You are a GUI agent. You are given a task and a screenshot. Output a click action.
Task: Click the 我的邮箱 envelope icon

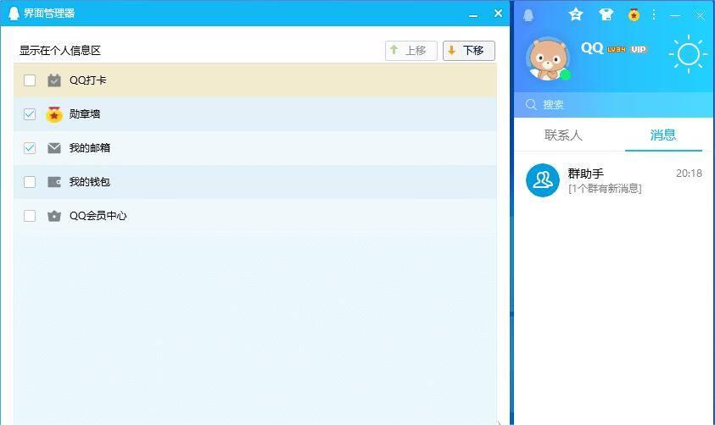click(x=54, y=148)
